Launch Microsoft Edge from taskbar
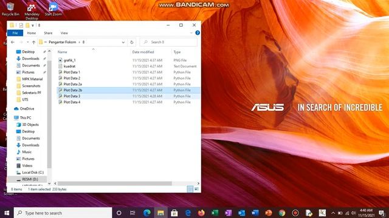Viewport: 389px width, 218px height. [x=147, y=213]
